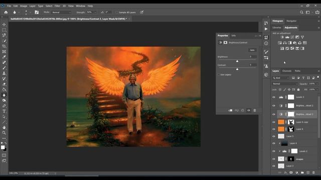Screen dimensions: 321x180
Task: Switch to the Channels tab
Action: point(287,71)
